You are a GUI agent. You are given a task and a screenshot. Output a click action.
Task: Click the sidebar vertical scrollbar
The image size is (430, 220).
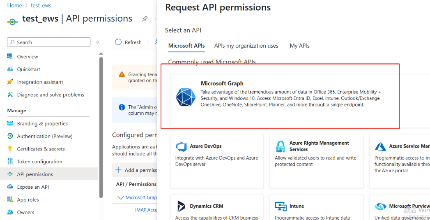click(x=101, y=123)
